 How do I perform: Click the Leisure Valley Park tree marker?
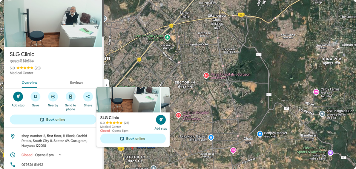[167, 37]
